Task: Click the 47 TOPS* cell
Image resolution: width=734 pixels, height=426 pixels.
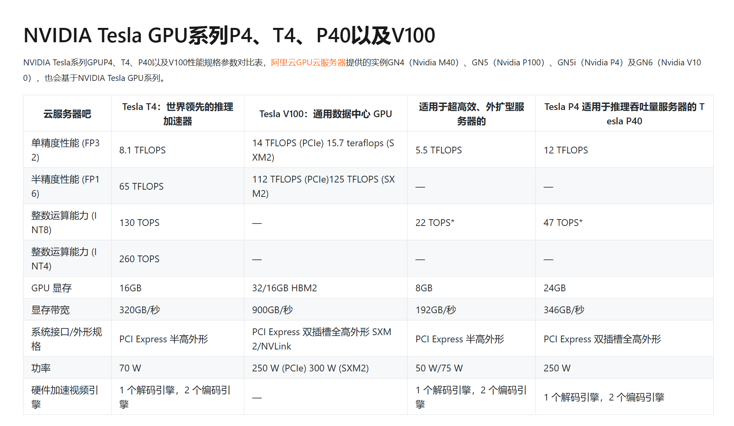Action: (624, 223)
